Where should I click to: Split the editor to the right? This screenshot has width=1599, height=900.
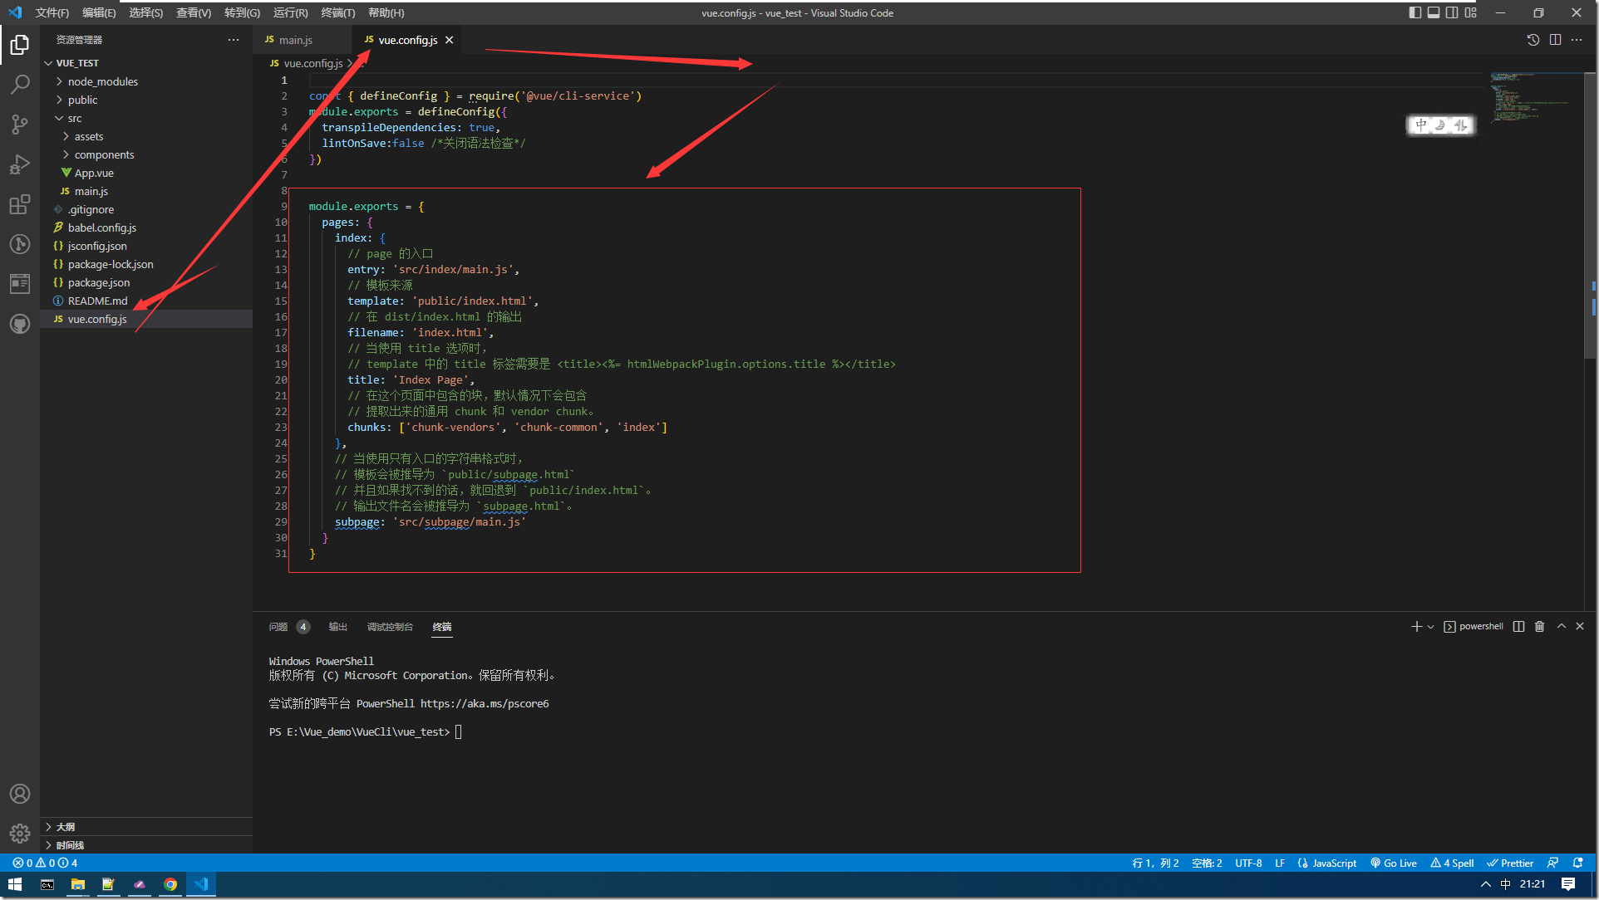[x=1555, y=40]
